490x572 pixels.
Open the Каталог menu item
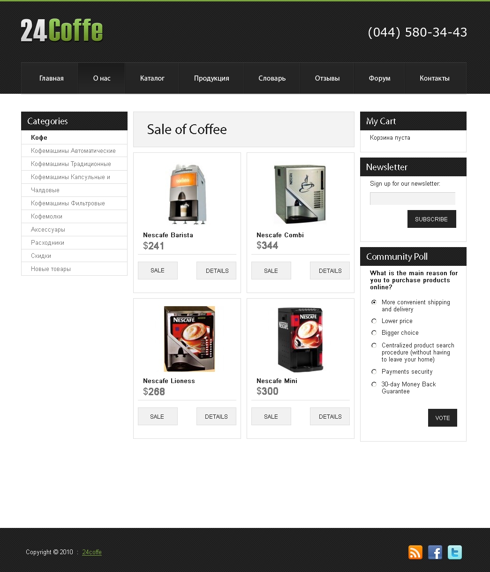point(152,78)
